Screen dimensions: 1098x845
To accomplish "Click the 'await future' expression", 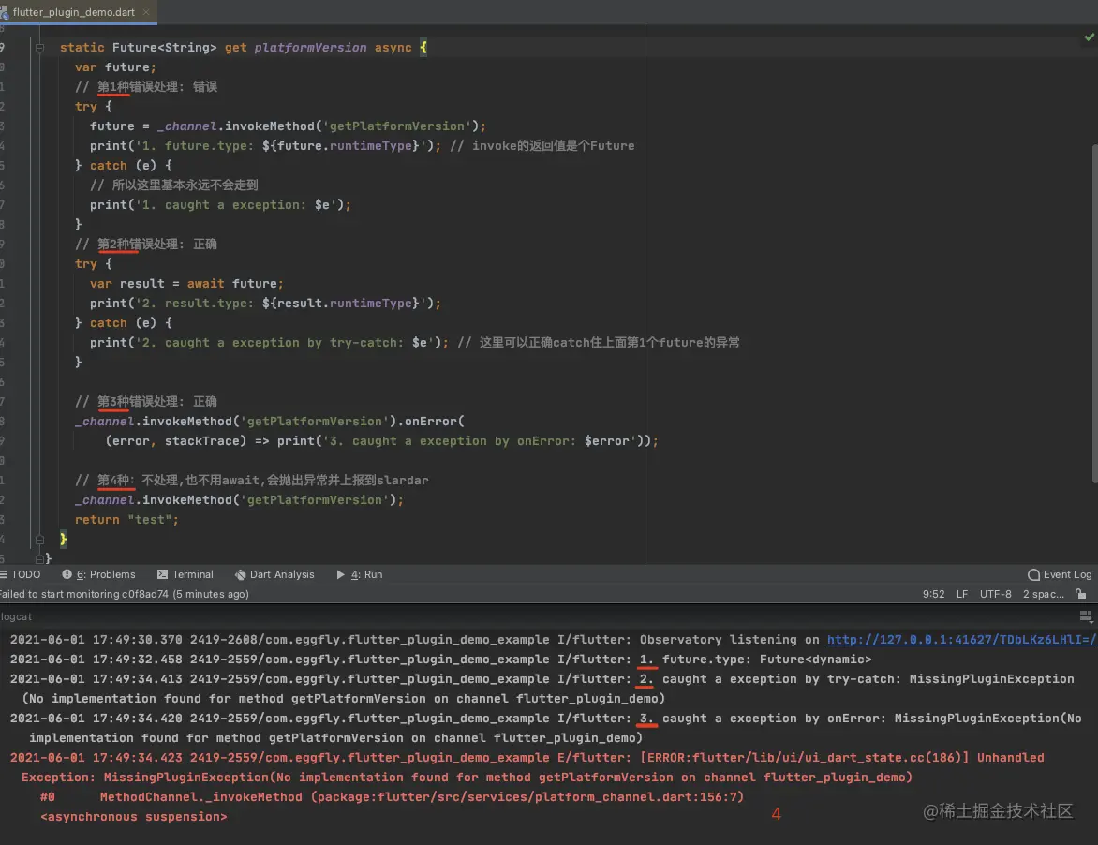I will [x=231, y=284].
